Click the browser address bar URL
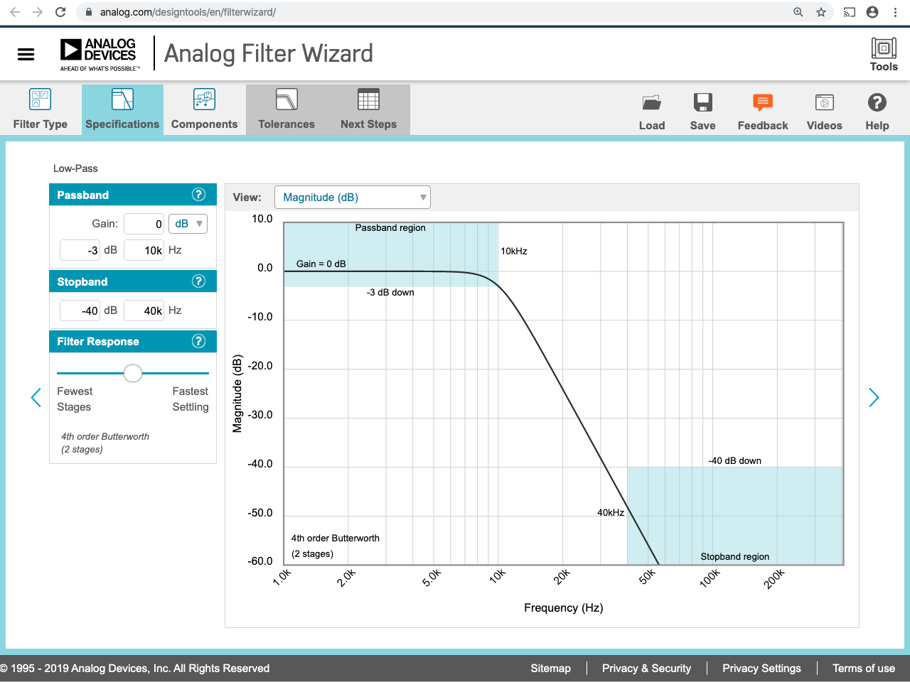 tap(188, 12)
